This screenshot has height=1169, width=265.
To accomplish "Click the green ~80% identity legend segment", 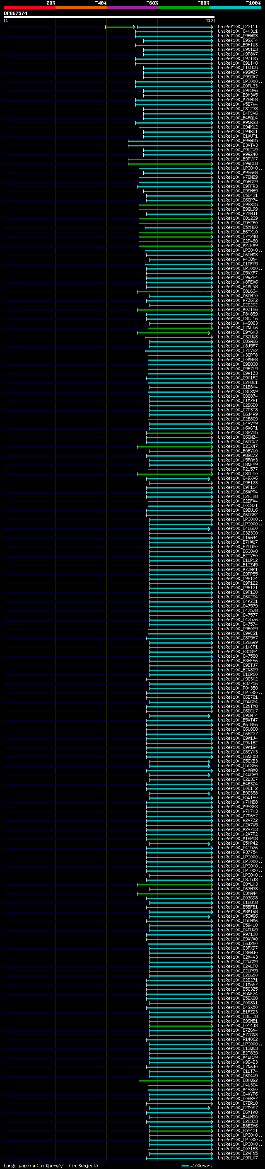I will tap(184, 7).
